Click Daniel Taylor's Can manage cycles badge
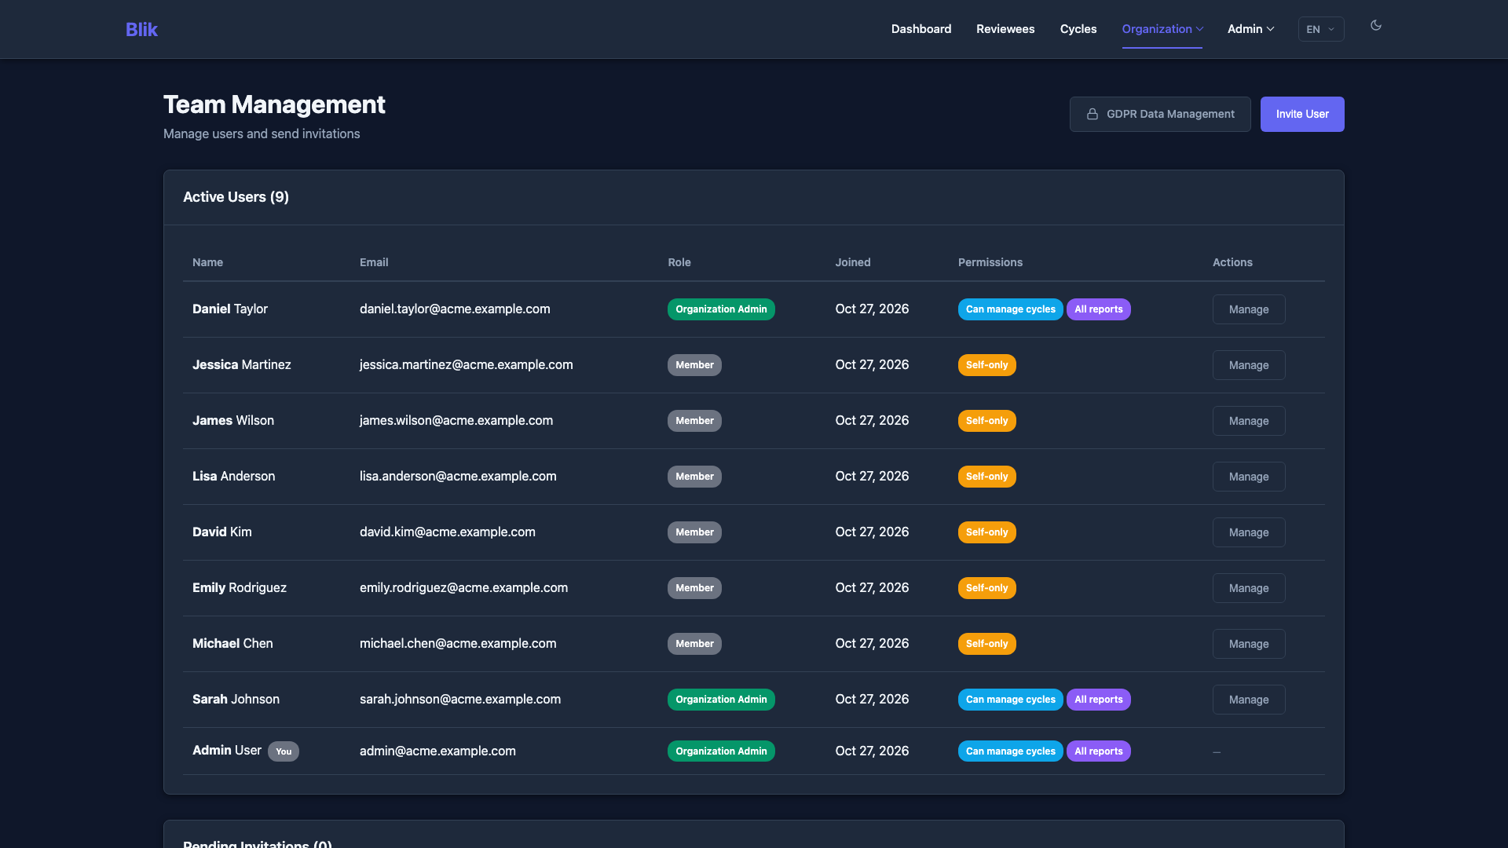The image size is (1508, 848). (1010, 309)
